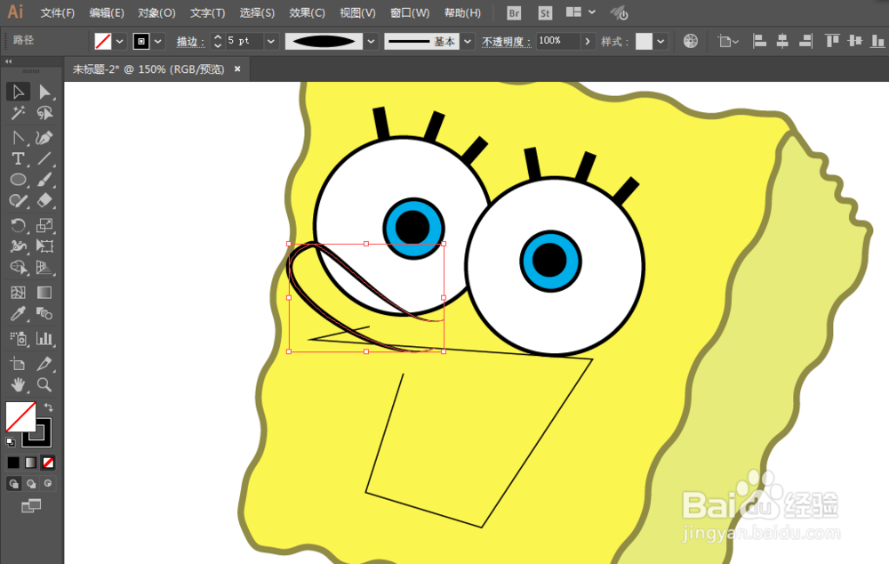Select the Paintbrush tool
889x564 pixels.
tap(44, 180)
